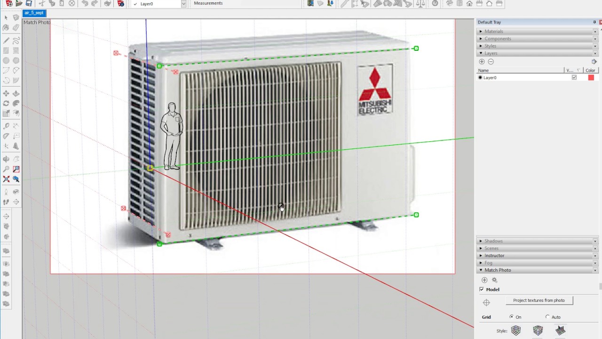This screenshot has width=602, height=339.
Task: Expand the Instructor panel
Action: click(537, 256)
